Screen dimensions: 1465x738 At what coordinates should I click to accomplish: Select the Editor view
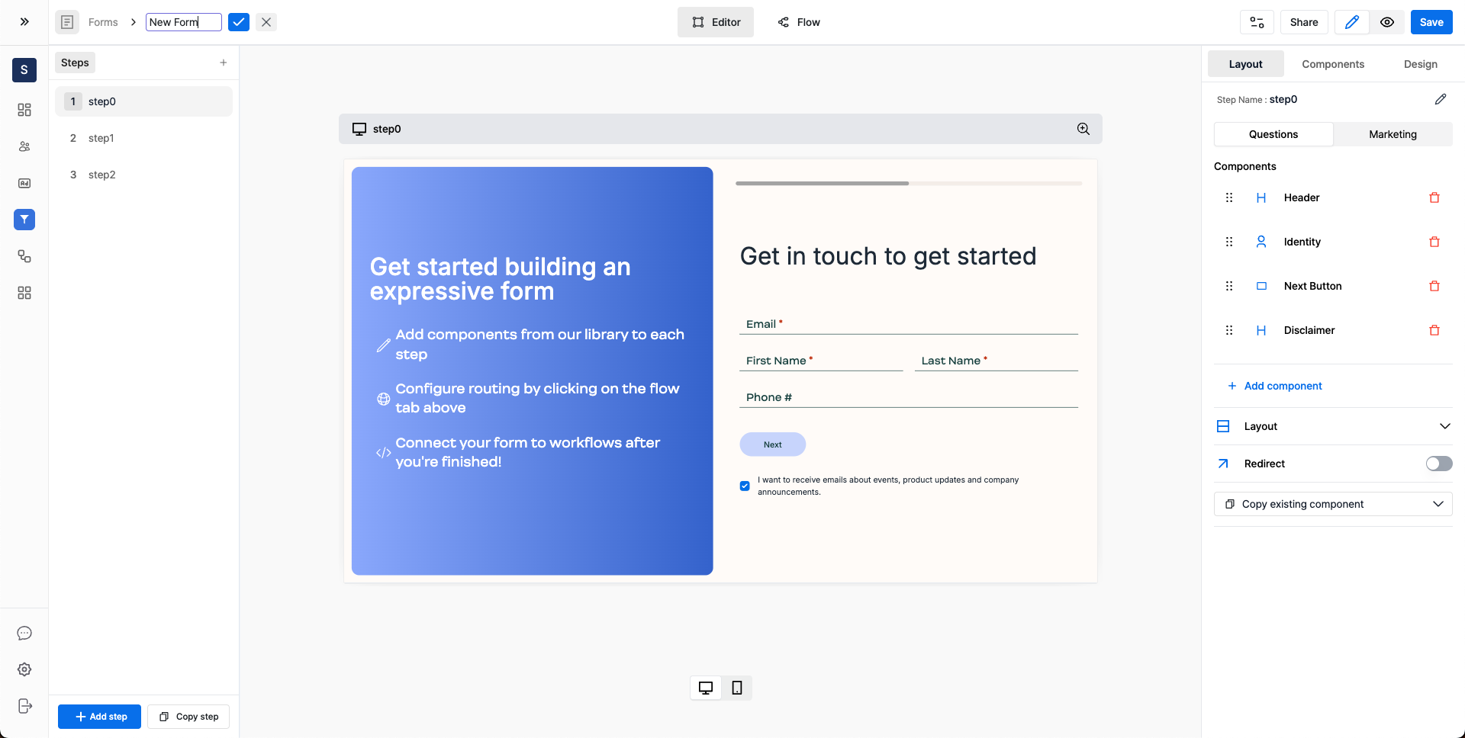click(716, 22)
